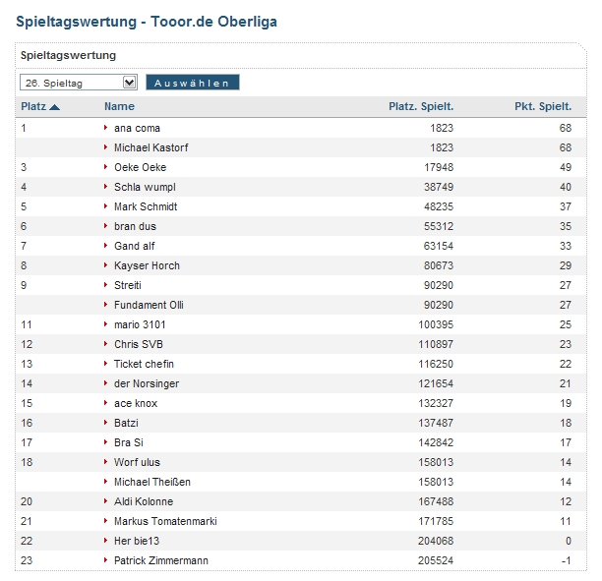Open Schla wumpl player link
The height and width of the screenshot is (581, 602).
point(144,187)
